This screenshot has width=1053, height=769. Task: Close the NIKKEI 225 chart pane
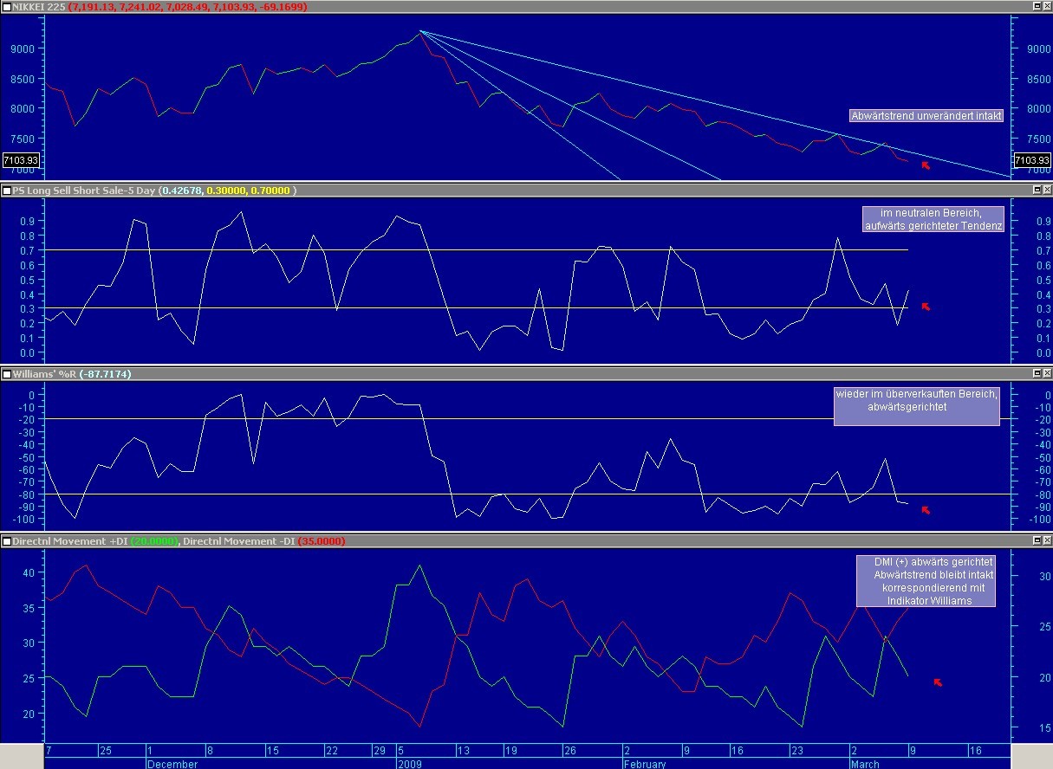coord(1046,7)
